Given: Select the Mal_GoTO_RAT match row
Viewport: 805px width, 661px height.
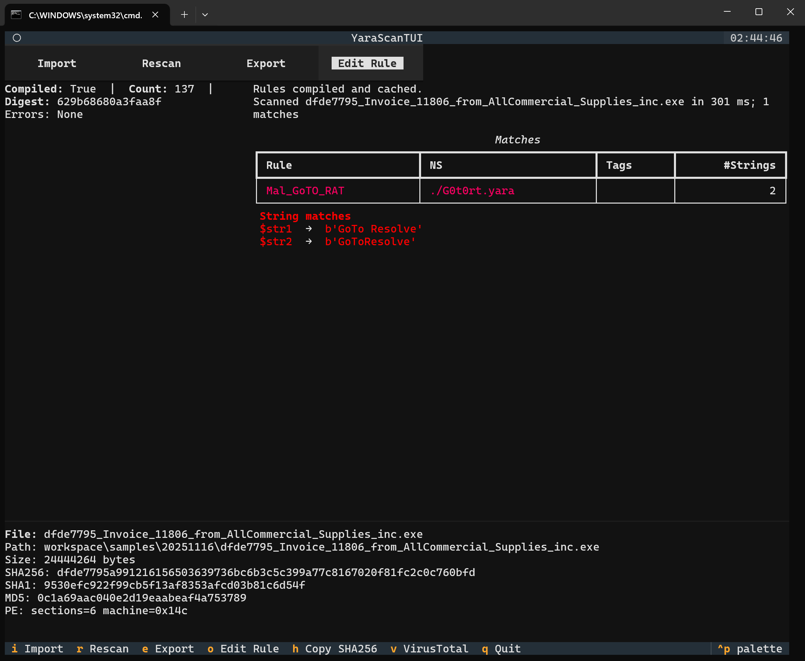Looking at the screenshot, I should click(305, 191).
